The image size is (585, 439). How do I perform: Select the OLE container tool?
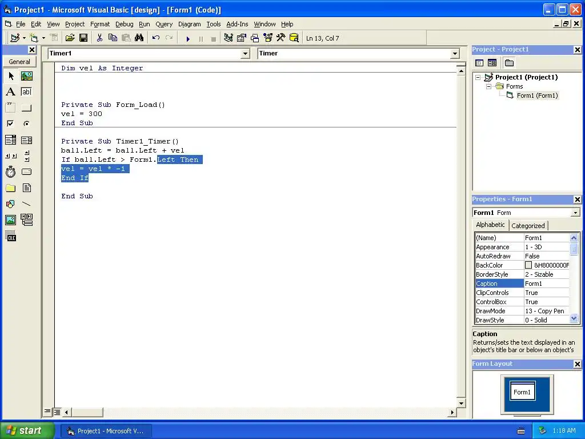11,236
